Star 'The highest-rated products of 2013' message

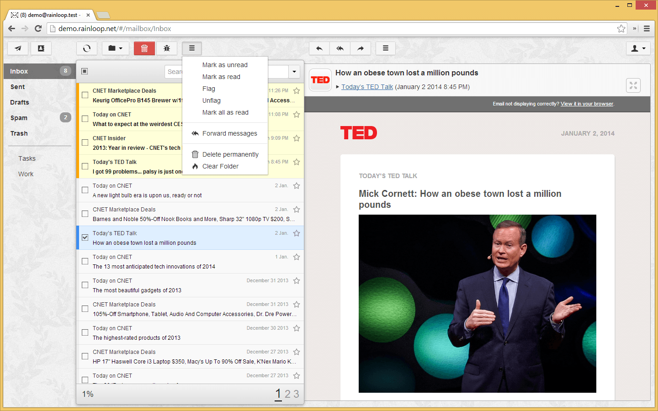(x=297, y=328)
